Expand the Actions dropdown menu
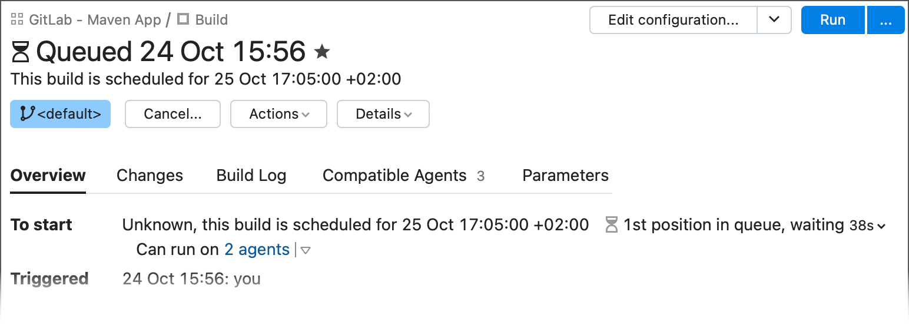 coord(278,114)
